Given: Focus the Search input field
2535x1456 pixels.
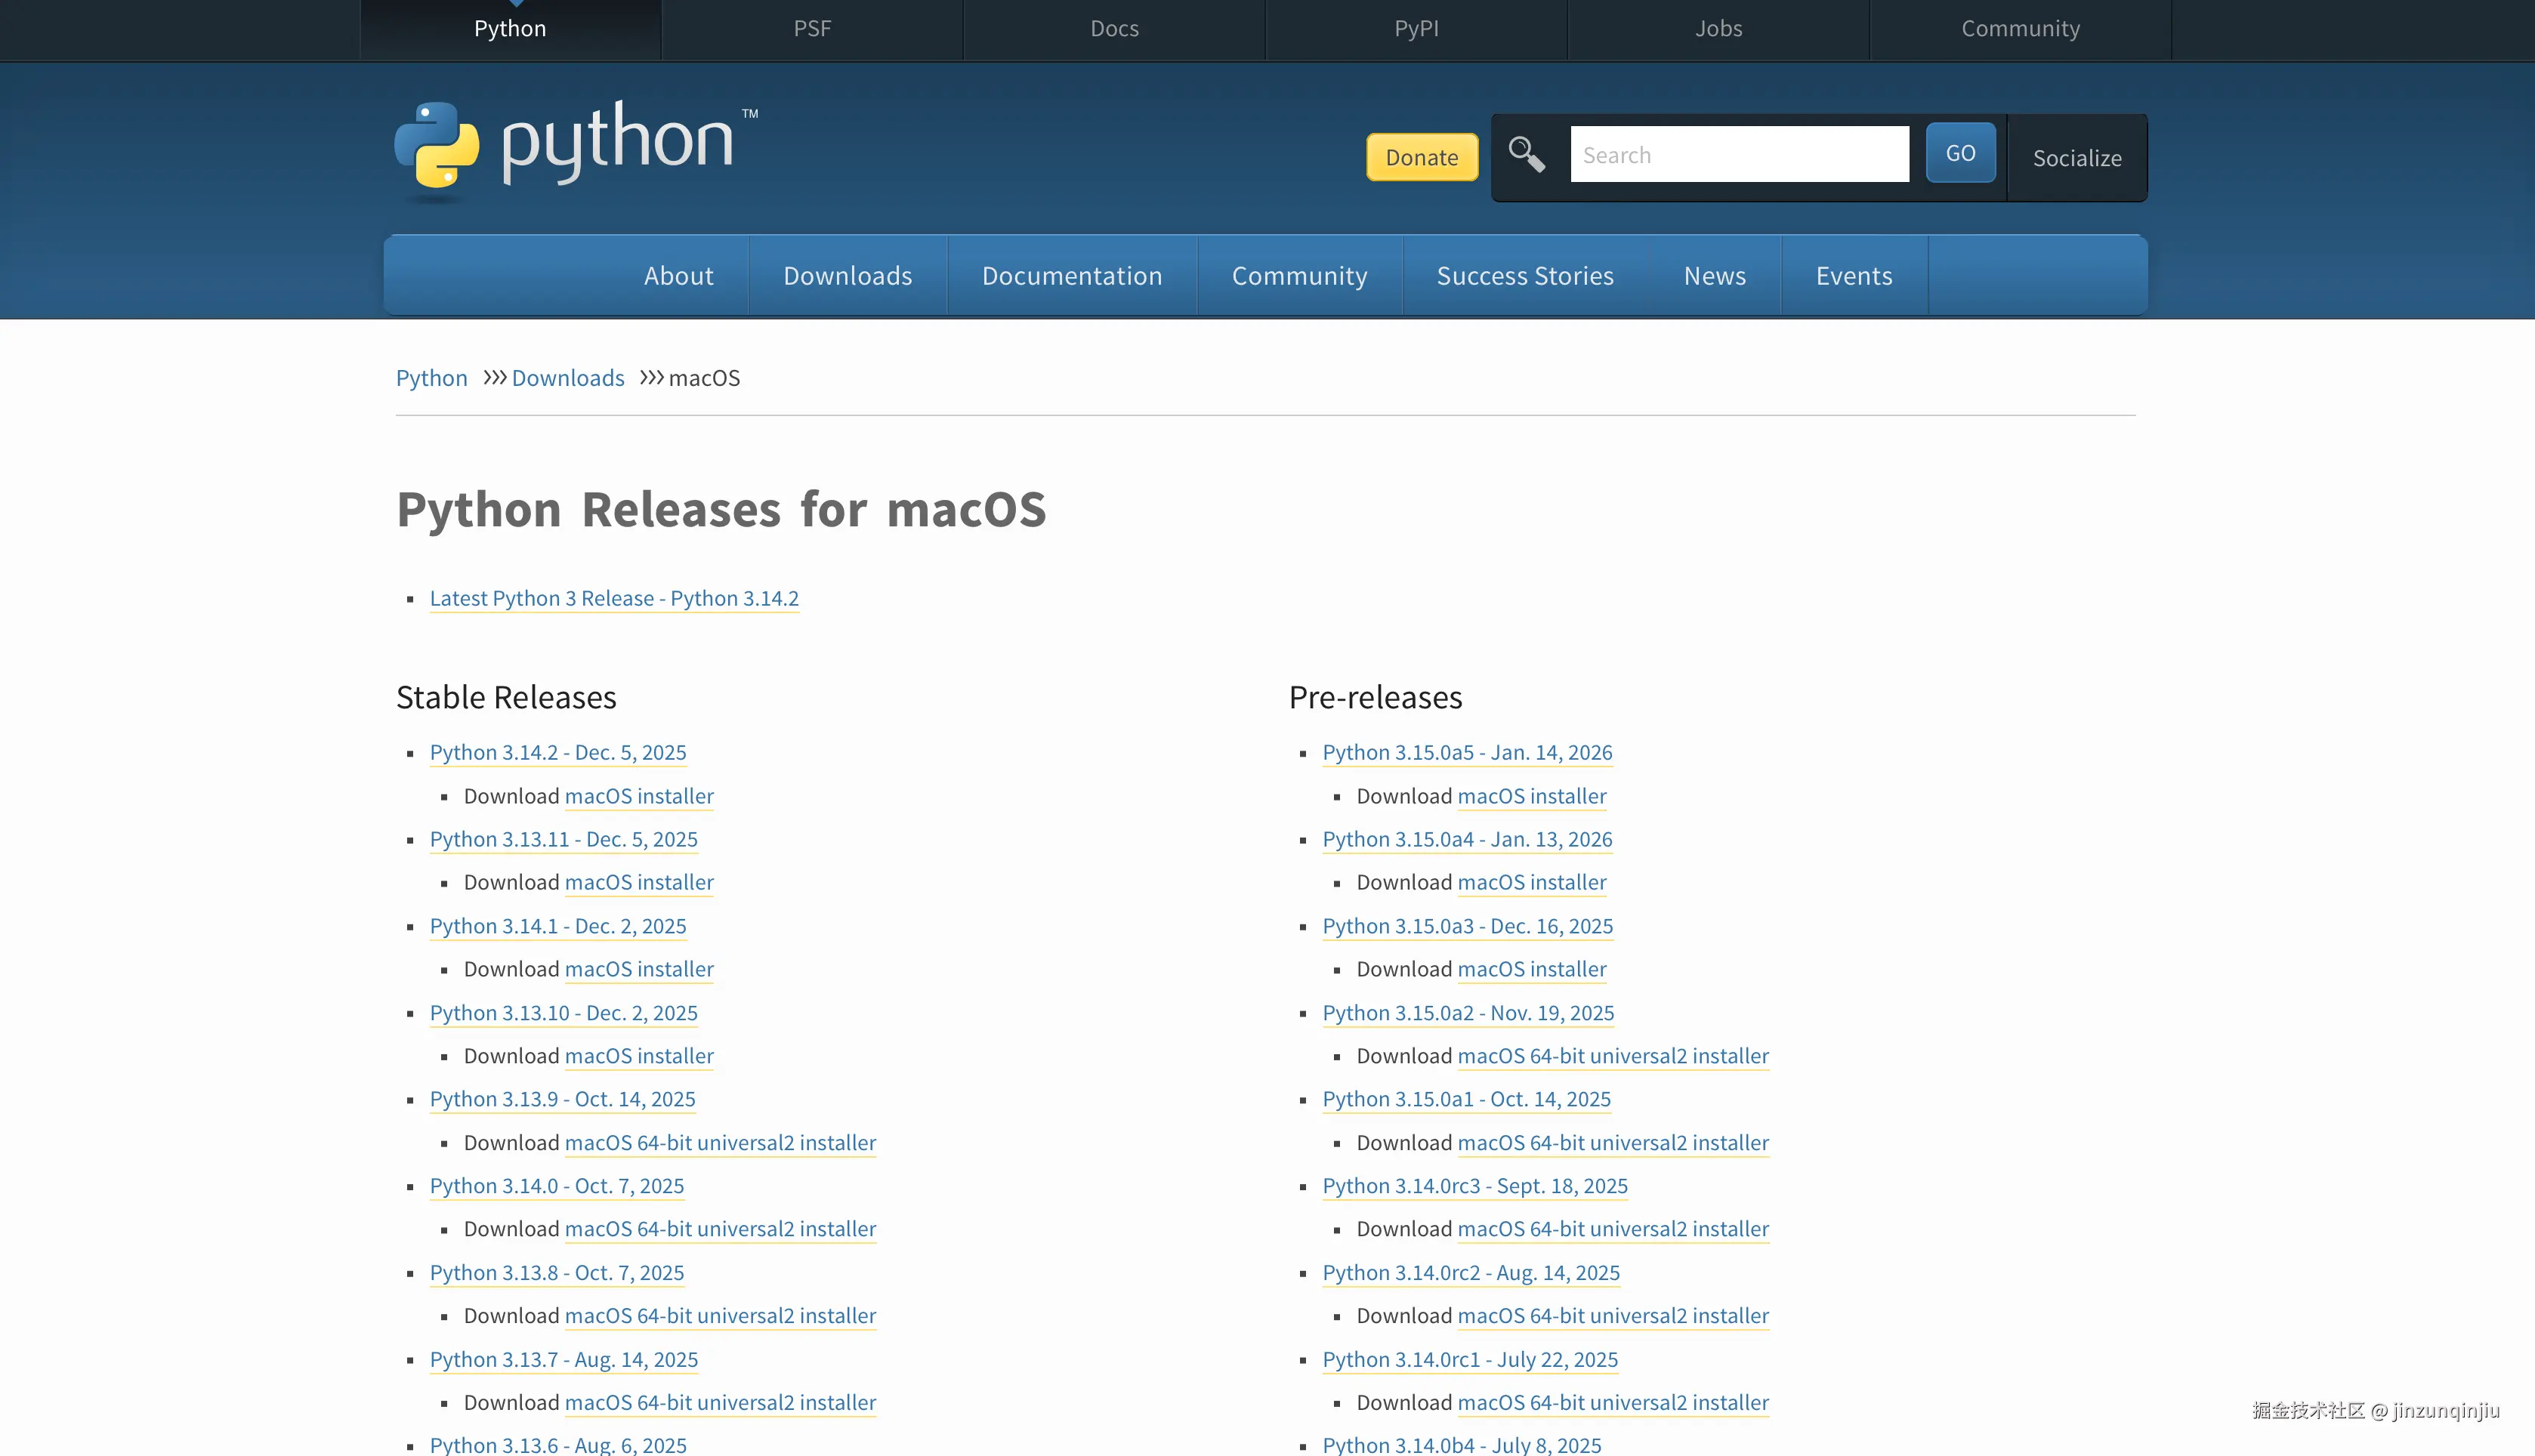Looking at the screenshot, I should pos(1738,155).
